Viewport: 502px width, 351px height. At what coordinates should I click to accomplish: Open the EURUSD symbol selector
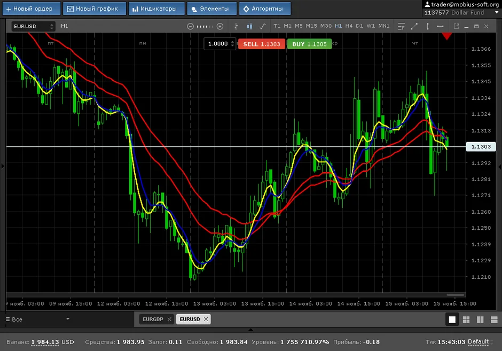click(x=33, y=26)
